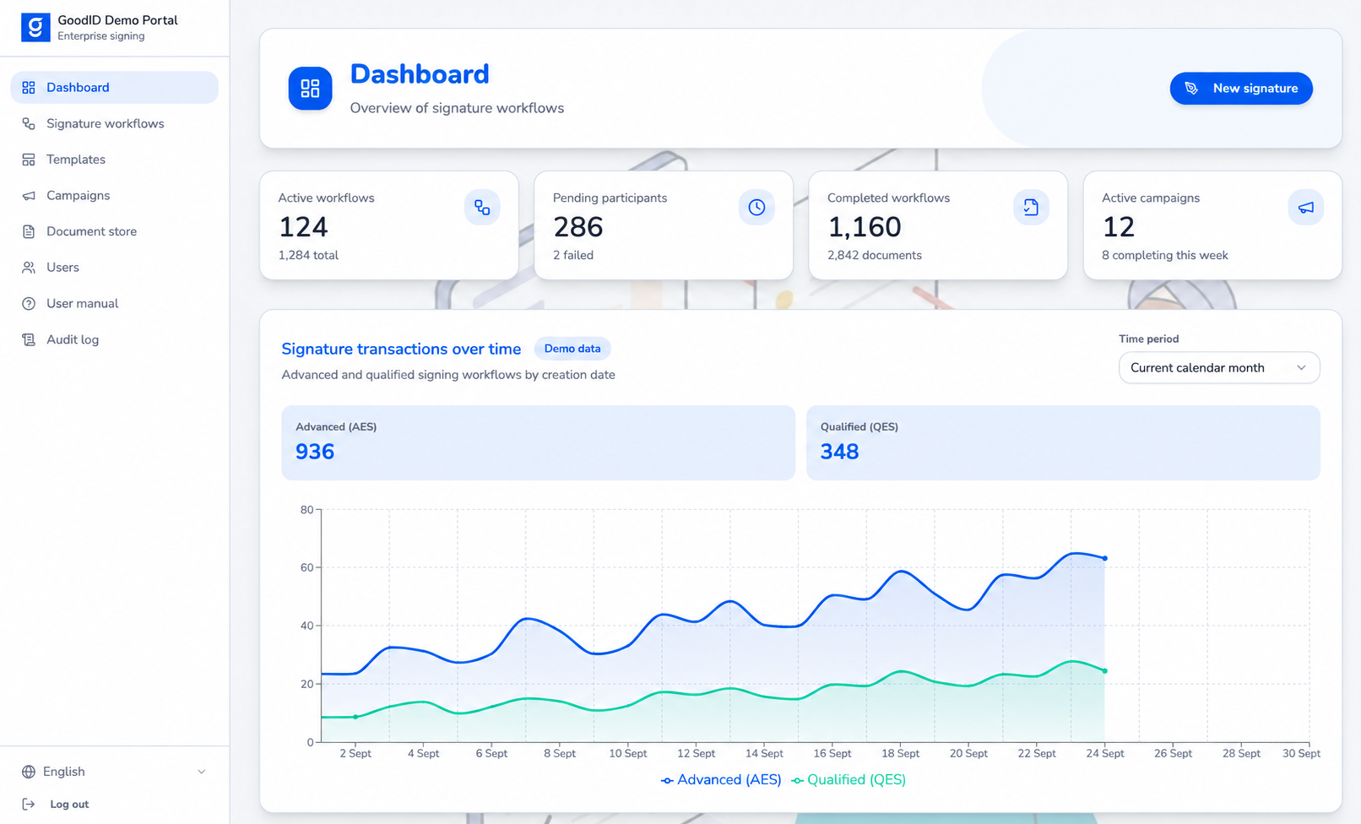Viewport: 1361px width, 824px height.
Task: Toggle the Qualified (QES) legend entry
Action: point(849,780)
